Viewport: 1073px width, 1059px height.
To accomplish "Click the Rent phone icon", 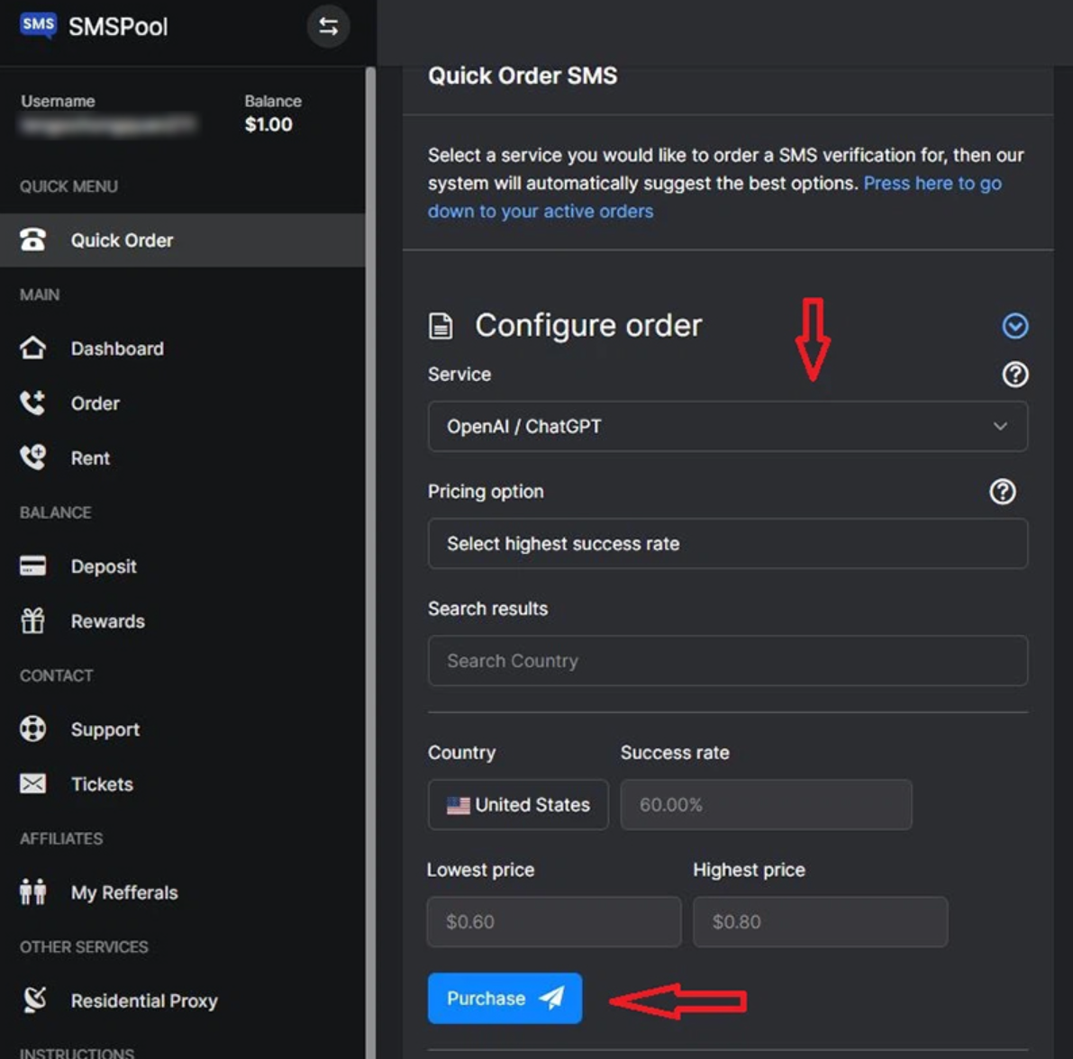I will [x=32, y=457].
